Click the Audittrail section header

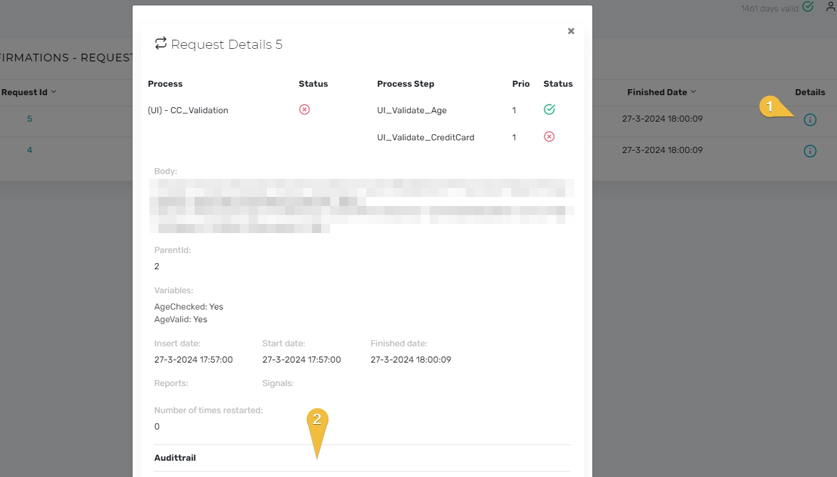tap(175, 458)
